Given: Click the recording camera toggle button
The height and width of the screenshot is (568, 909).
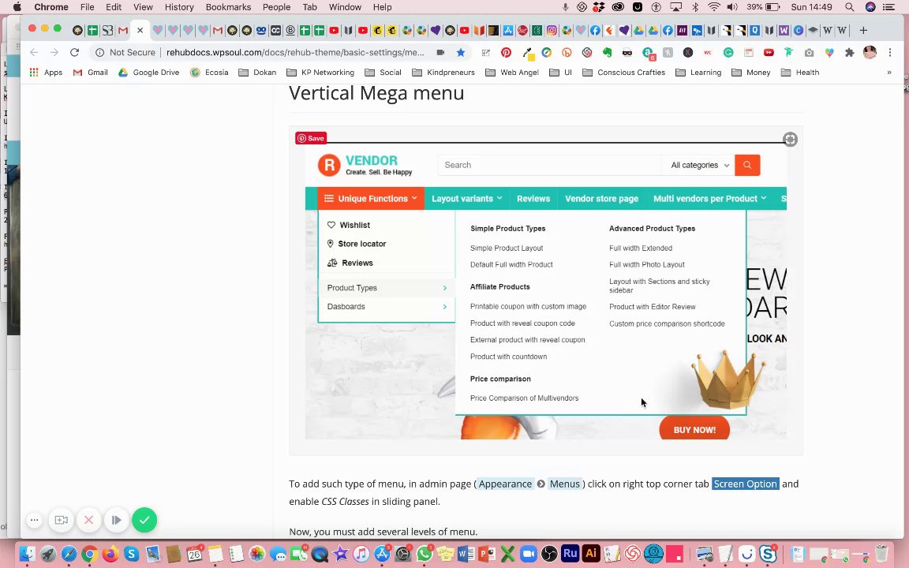Looking at the screenshot, I should (x=61, y=520).
